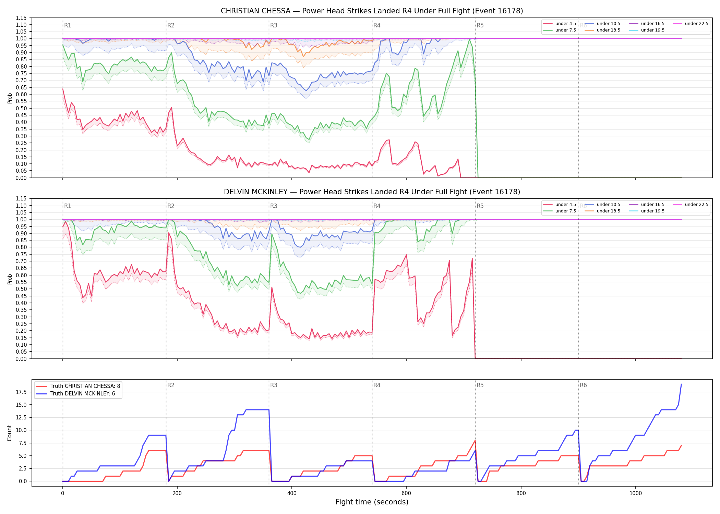Choose 'under 19.5' legend entry in Chessa chart
720x514 pixels.
(647, 30)
